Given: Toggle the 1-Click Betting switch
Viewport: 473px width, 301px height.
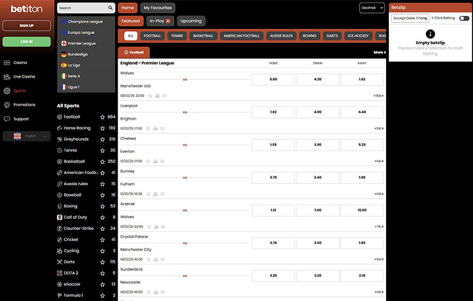Looking at the screenshot, I should pos(464,18).
